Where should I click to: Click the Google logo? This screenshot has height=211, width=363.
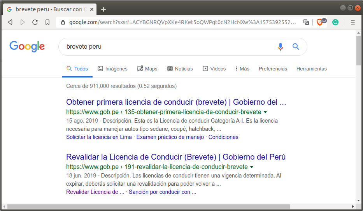pyautogui.click(x=27, y=47)
